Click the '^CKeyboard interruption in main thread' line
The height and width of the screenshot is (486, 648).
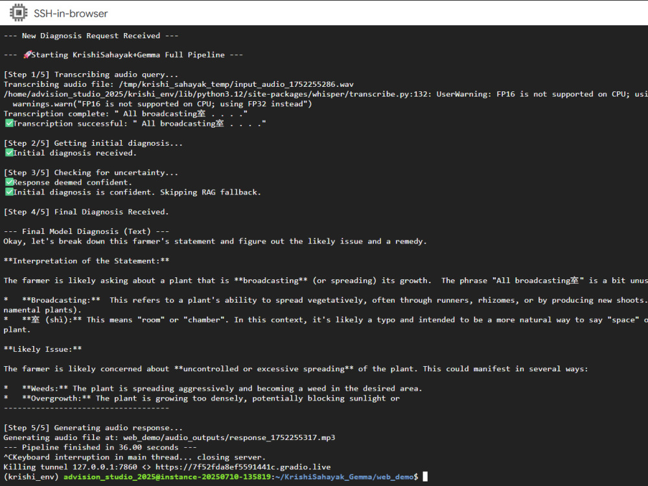[x=135, y=457]
